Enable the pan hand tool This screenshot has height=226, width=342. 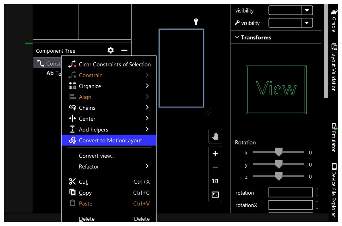pyautogui.click(x=215, y=136)
